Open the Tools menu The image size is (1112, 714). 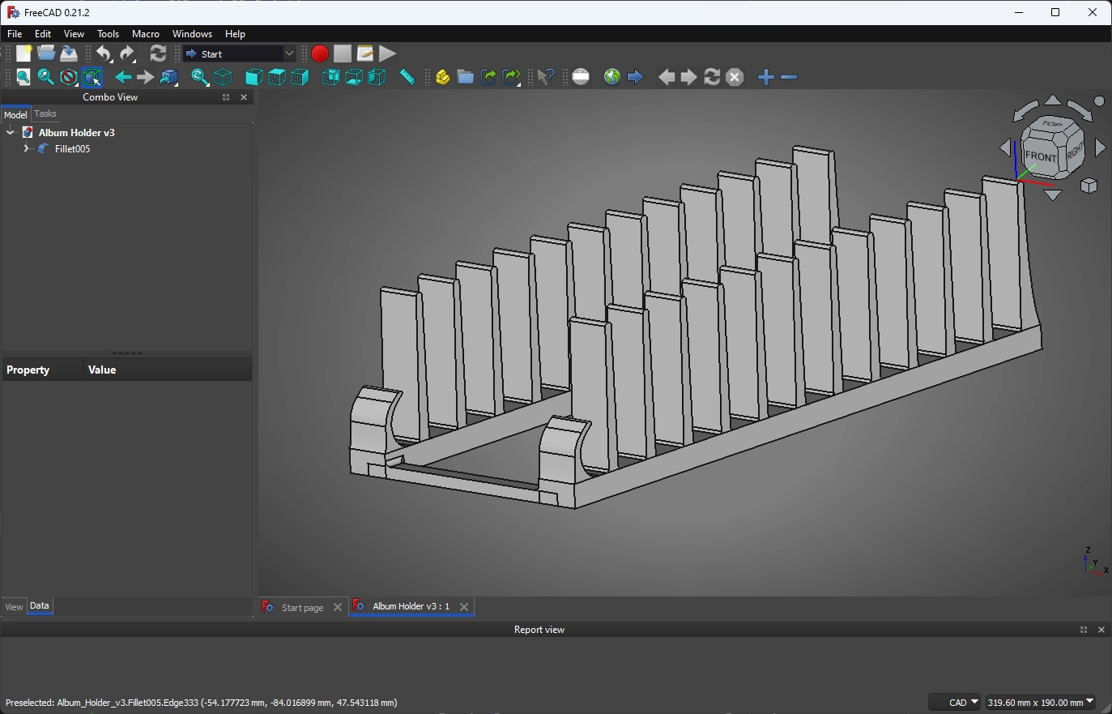108,34
